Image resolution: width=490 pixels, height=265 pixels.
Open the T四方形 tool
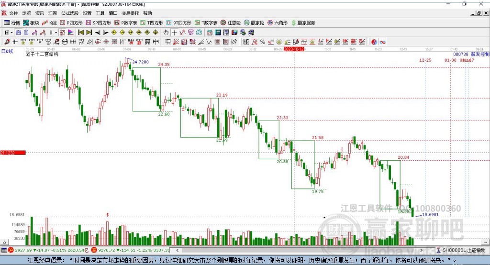[152, 23]
